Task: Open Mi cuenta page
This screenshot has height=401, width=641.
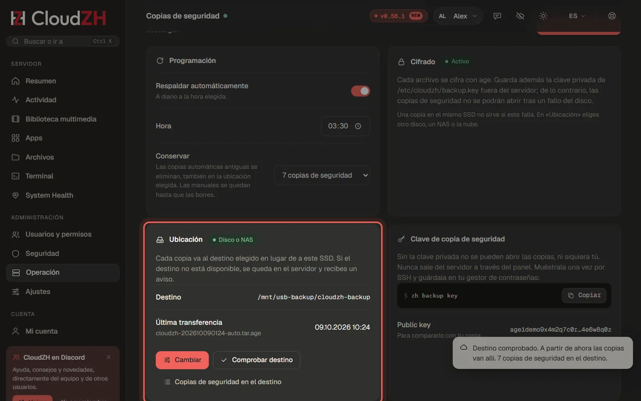Action: point(63,331)
